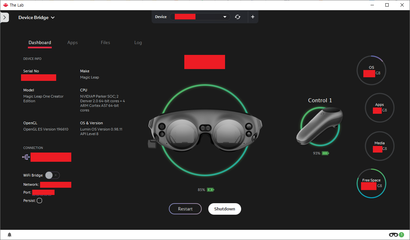Click the CONNECTION heading
The width and height of the screenshot is (410, 240).
pyautogui.click(x=33, y=148)
